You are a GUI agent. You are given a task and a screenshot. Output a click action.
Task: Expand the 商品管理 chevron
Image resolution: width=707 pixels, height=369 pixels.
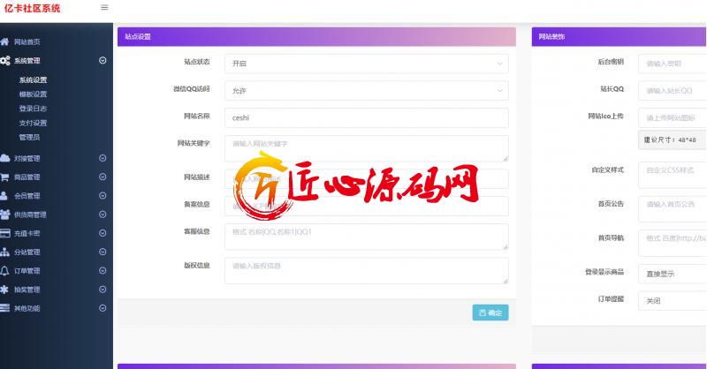pos(103,177)
